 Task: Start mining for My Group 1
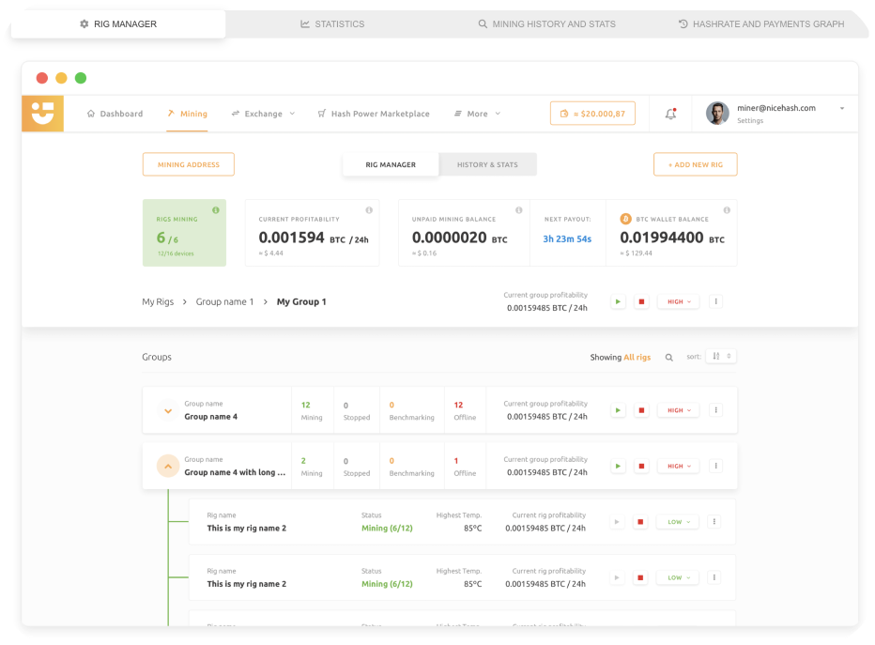coord(618,301)
